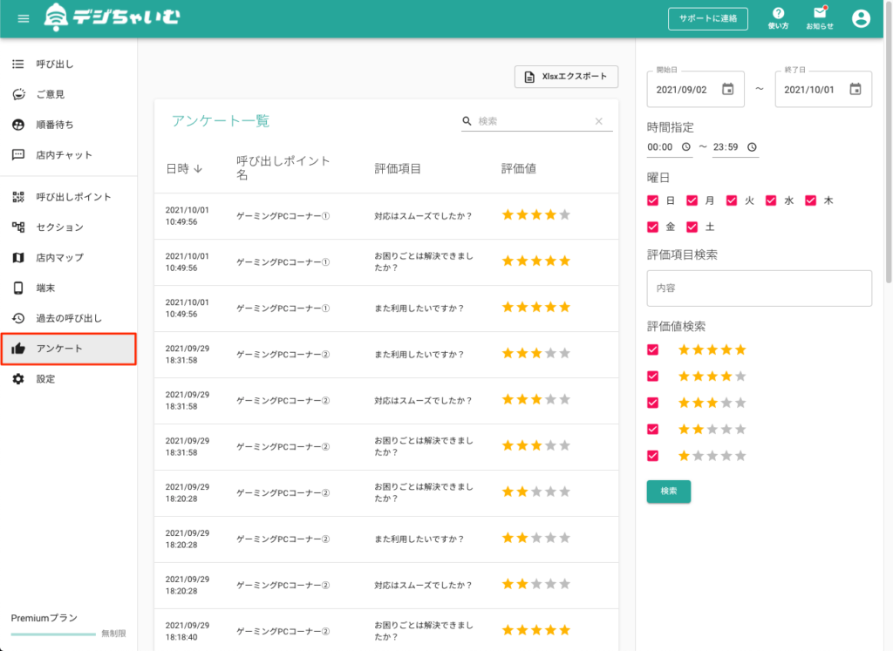Go to 呼び出し in the sidebar
The height and width of the screenshot is (651, 893).
click(68, 64)
